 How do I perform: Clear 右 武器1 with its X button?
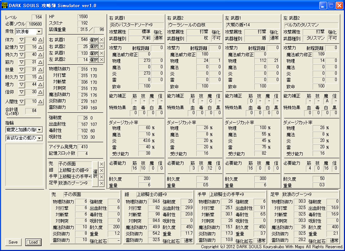(x=101, y=40)
